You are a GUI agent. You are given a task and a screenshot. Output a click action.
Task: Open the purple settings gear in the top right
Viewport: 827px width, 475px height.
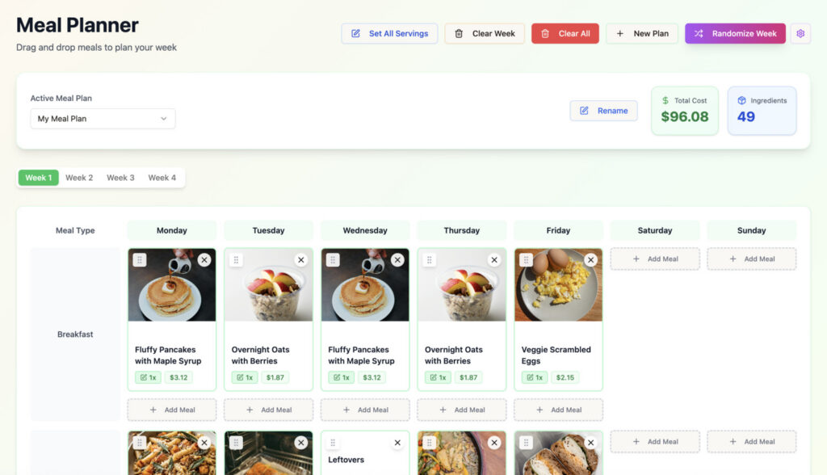tap(800, 33)
